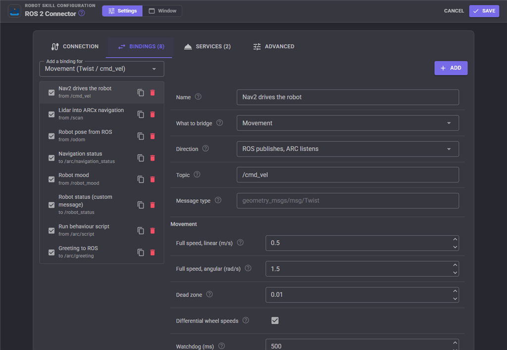
Task: Delete the Lidar into ARCx navigation binding
Action: tap(152, 114)
